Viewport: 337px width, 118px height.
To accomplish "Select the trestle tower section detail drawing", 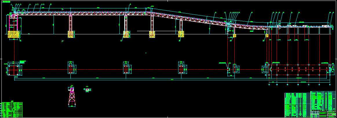I will pos(72,96).
